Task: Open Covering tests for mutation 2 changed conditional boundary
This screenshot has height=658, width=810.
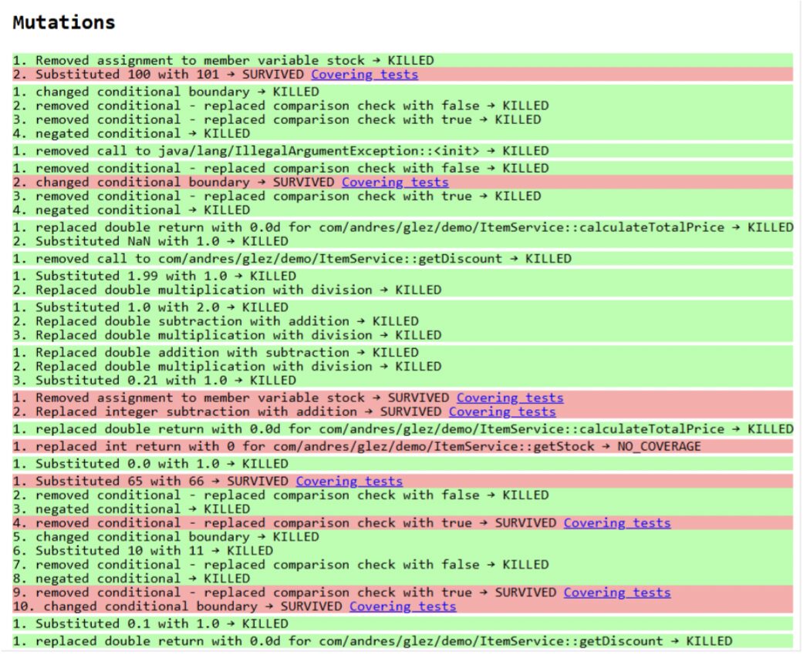Action: [x=395, y=183]
